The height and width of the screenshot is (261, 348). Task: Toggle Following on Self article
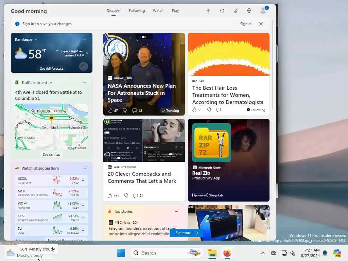tap(256, 110)
